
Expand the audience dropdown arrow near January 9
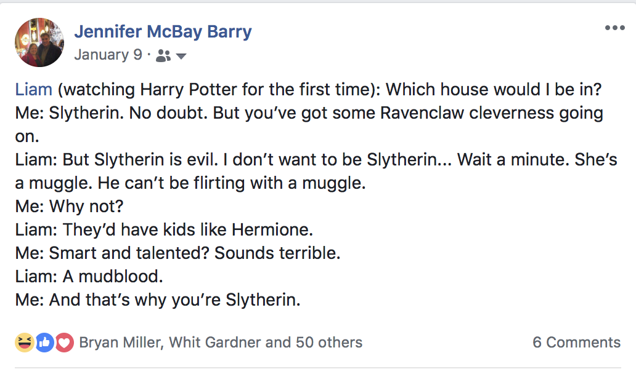click(181, 57)
